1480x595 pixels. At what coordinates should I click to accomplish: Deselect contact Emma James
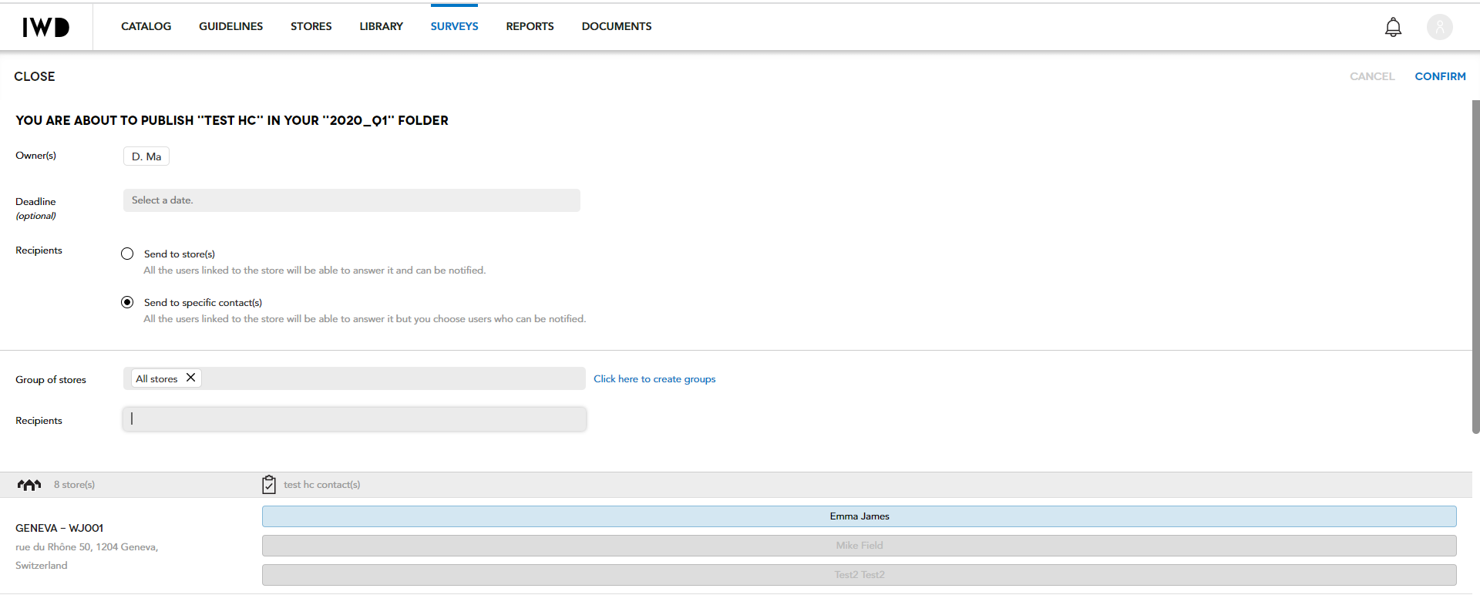click(859, 516)
